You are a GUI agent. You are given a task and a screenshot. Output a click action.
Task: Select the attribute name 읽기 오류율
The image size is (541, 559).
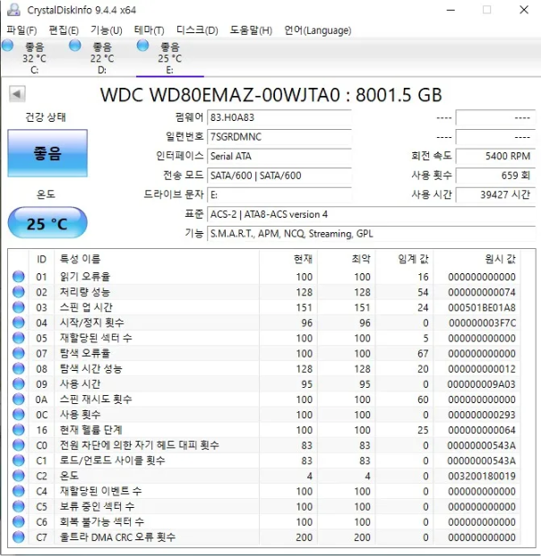85,276
